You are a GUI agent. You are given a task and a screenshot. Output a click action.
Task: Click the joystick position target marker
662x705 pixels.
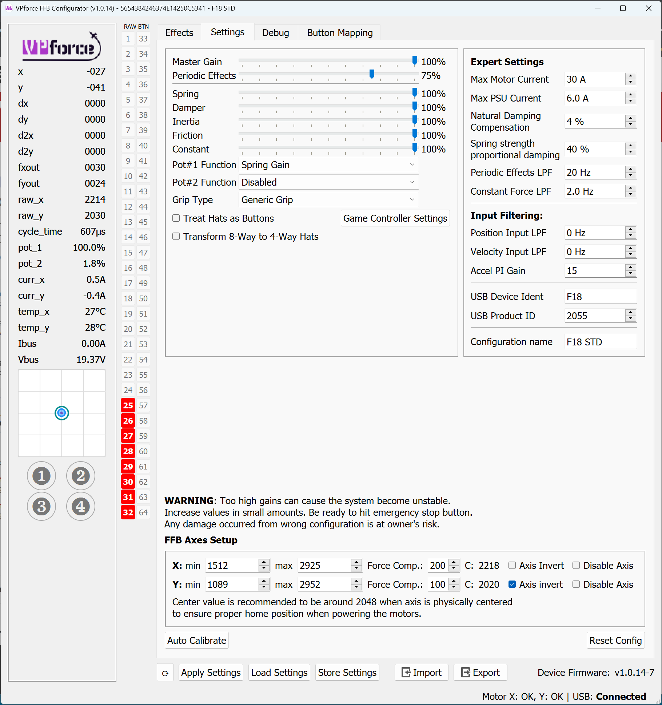(62, 413)
